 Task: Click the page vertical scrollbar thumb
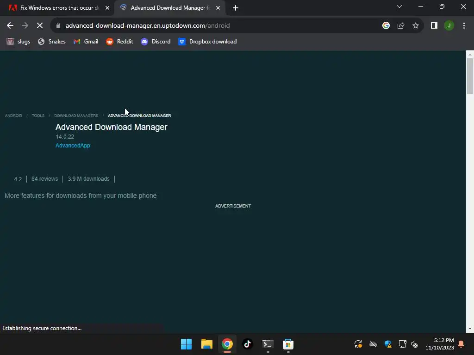(x=470, y=76)
